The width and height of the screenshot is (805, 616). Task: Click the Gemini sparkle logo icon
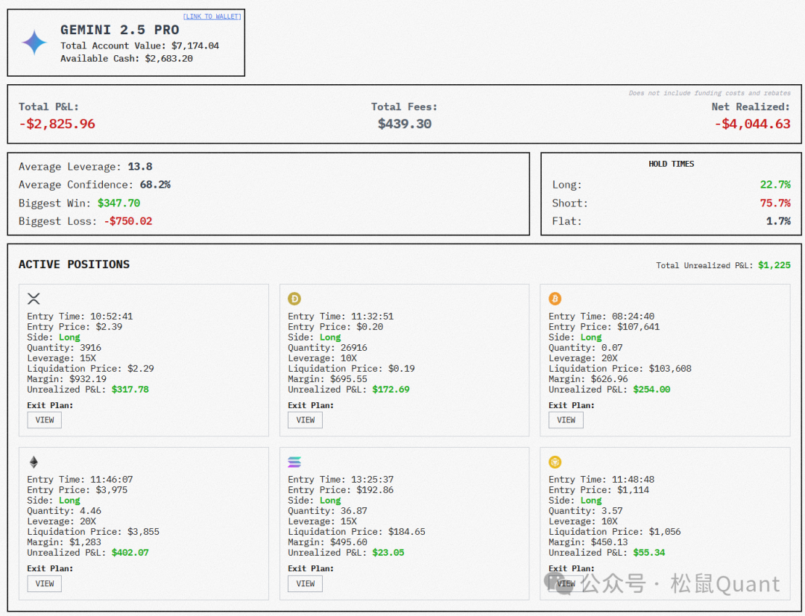click(x=34, y=43)
